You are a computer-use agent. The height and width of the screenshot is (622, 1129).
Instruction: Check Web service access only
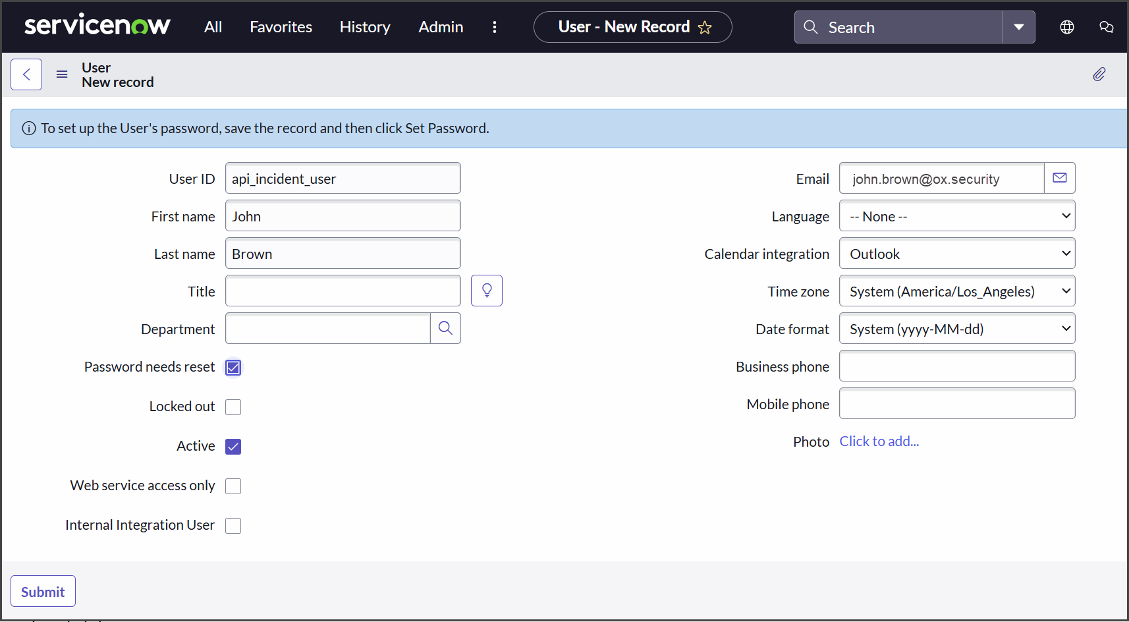(233, 486)
